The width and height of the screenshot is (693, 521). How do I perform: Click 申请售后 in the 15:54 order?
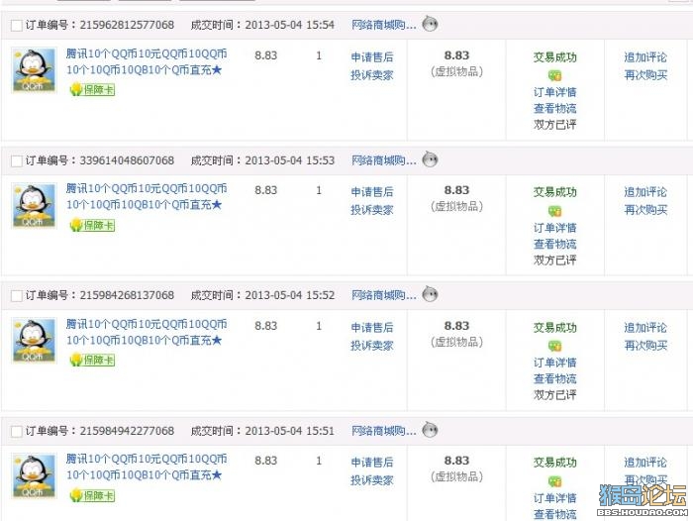tap(372, 57)
